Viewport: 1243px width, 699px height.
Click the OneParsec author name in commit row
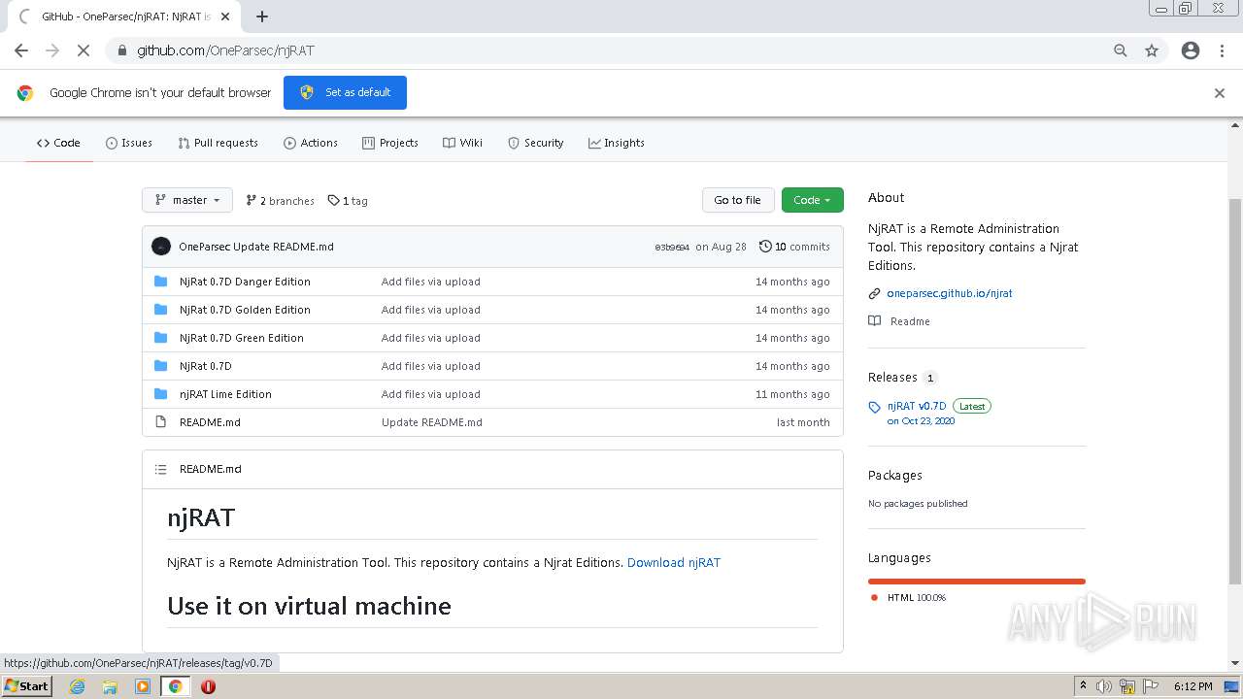click(204, 247)
